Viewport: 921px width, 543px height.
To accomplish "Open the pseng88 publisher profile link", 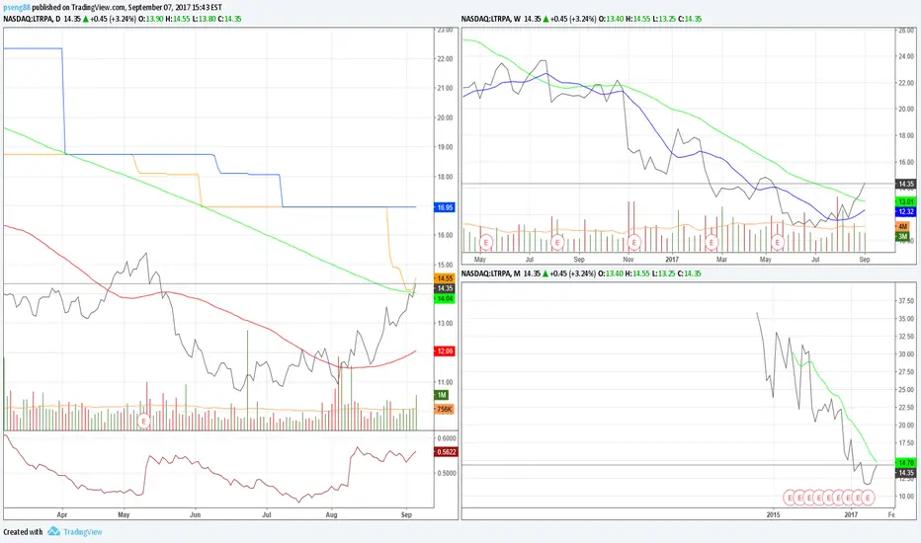I will click(x=17, y=8).
